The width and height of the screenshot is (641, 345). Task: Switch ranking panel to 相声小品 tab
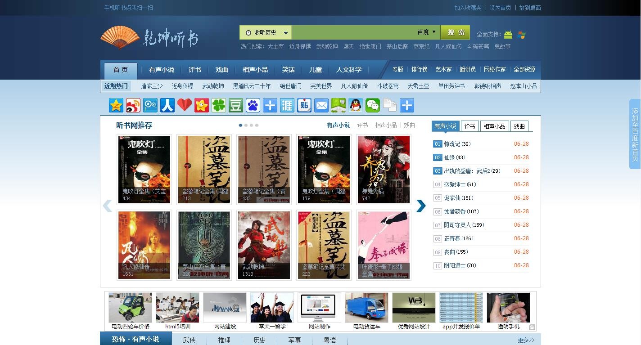click(494, 126)
